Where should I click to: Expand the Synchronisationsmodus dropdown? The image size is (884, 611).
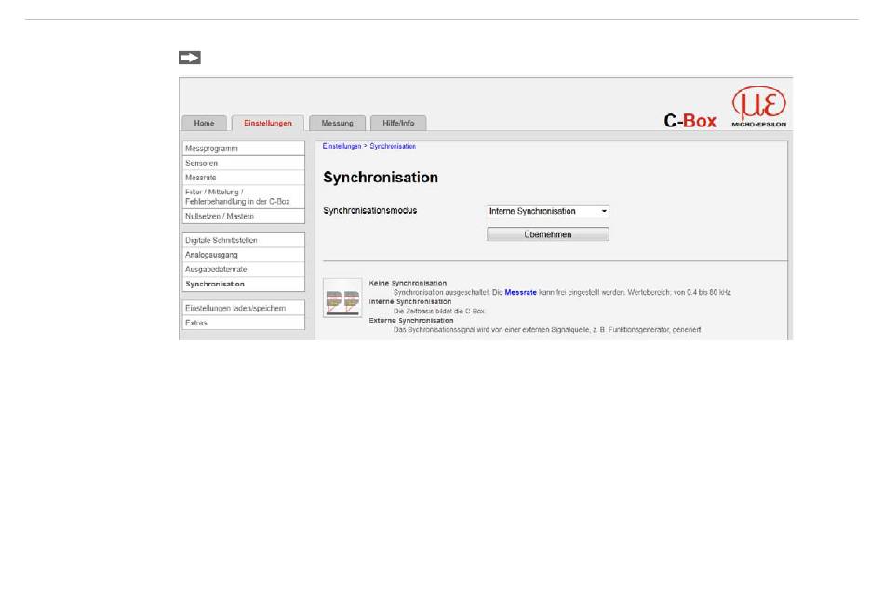point(547,211)
